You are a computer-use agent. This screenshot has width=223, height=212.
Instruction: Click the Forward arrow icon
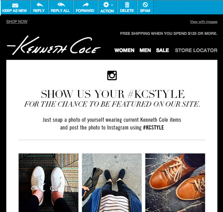[86, 5]
